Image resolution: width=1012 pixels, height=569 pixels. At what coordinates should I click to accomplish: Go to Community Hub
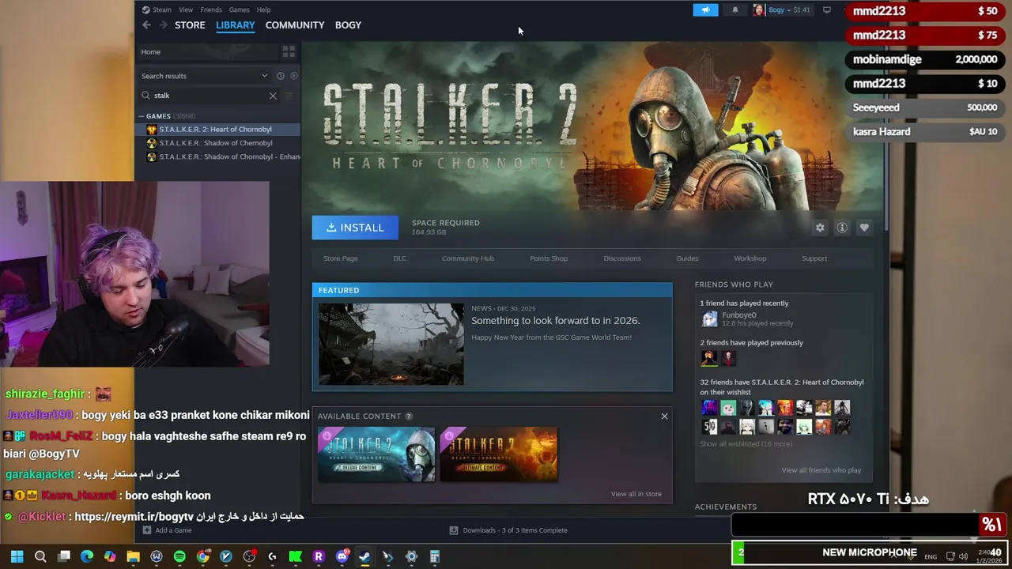(x=468, y=258)
